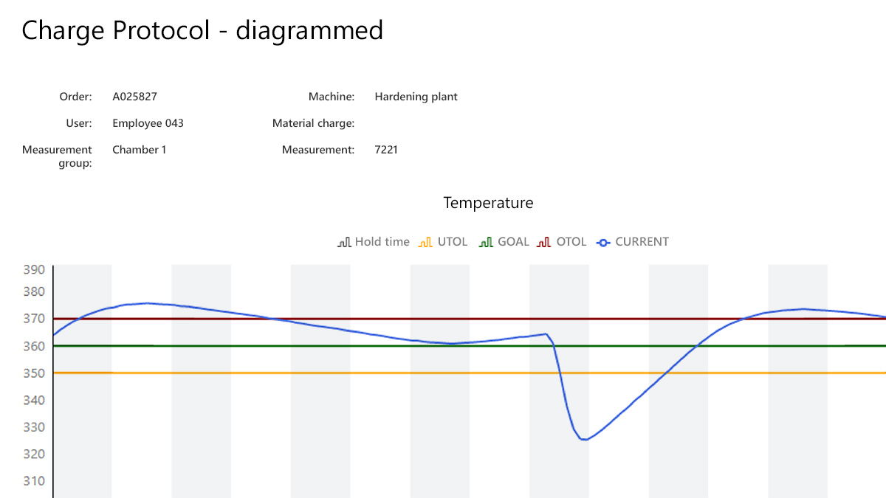Click the blue CURRENT legend marker icon
This screenshot has height=498, width=886.
pos(603,242)
